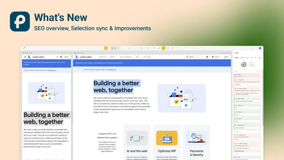
Task: Switch to the Images tab in SEO panel
Action: click(x=259, y=58)
